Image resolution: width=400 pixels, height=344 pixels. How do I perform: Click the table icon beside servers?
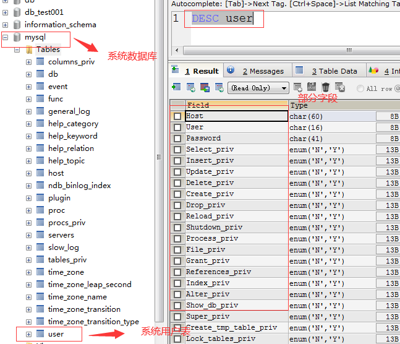click(40, 234)
